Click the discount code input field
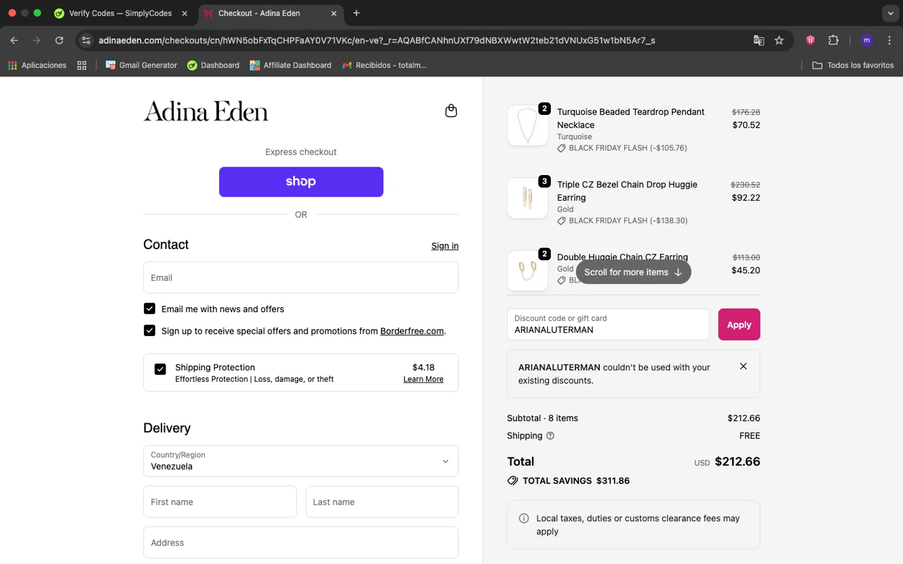The height and width of the screenshot is (564, 903). coord(608,325)
